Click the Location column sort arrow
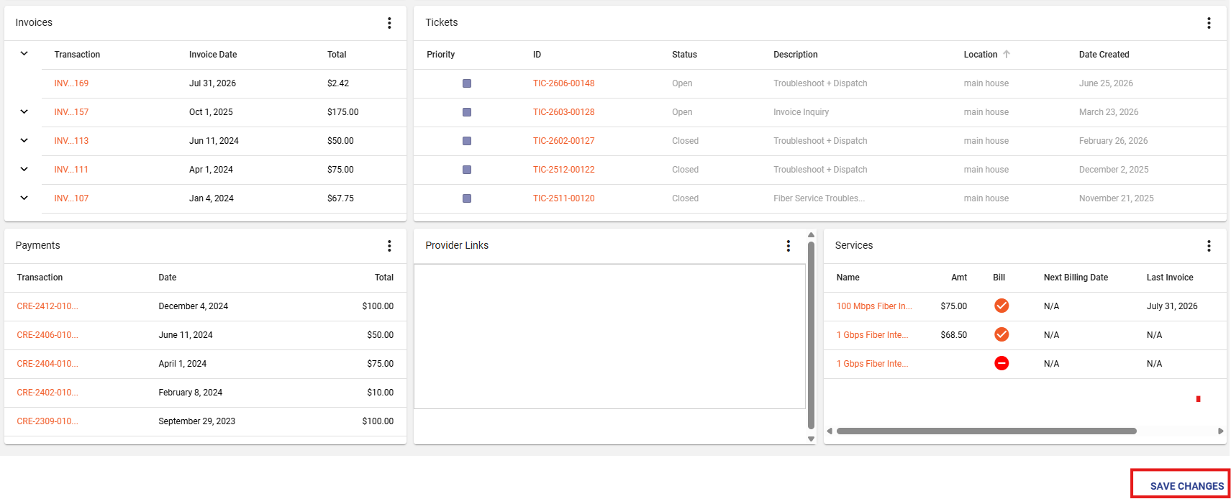Viewport: 1231px width, 499px height. 1007,55
